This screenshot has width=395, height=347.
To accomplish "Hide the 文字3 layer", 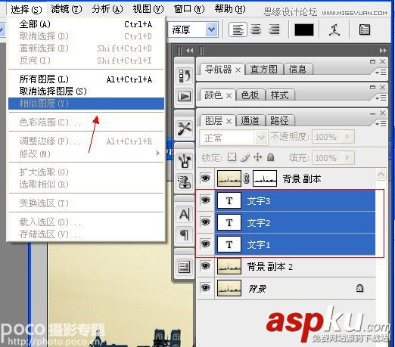I will coord(206,200).
